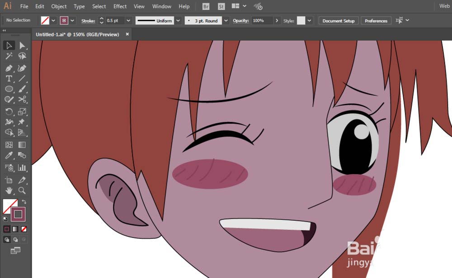The image size is (452, 278).
Task: Select the Selection tool (black arrow)
Action: click(9, 46)
